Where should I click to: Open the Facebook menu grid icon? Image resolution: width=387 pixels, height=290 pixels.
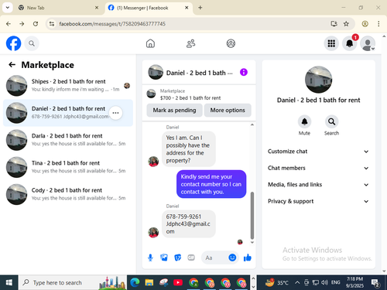coord(331,43)
